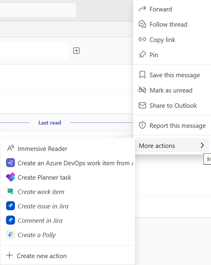Choose Create a Polly entry
Viewport: 211px width, 265px height.
click(x=68, y=235)
